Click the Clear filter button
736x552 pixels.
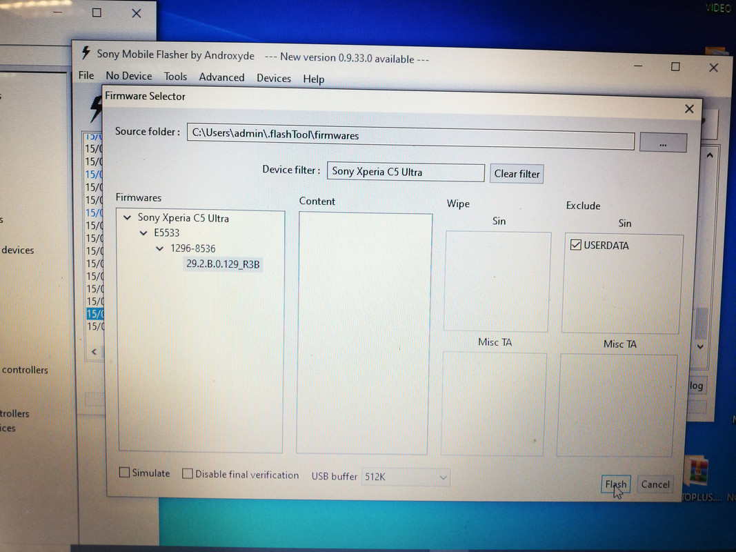click(517, 174)
